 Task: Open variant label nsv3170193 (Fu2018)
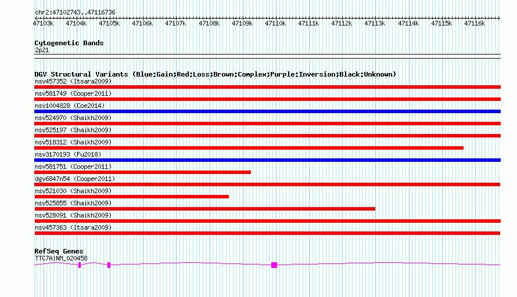coord(68,154)
